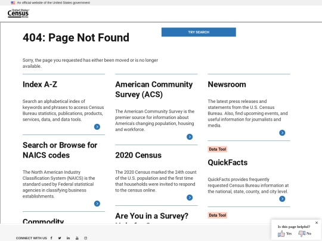322x241 pixels.
Task: Click the TRY SEARCH button
Action: coord(199,32)
